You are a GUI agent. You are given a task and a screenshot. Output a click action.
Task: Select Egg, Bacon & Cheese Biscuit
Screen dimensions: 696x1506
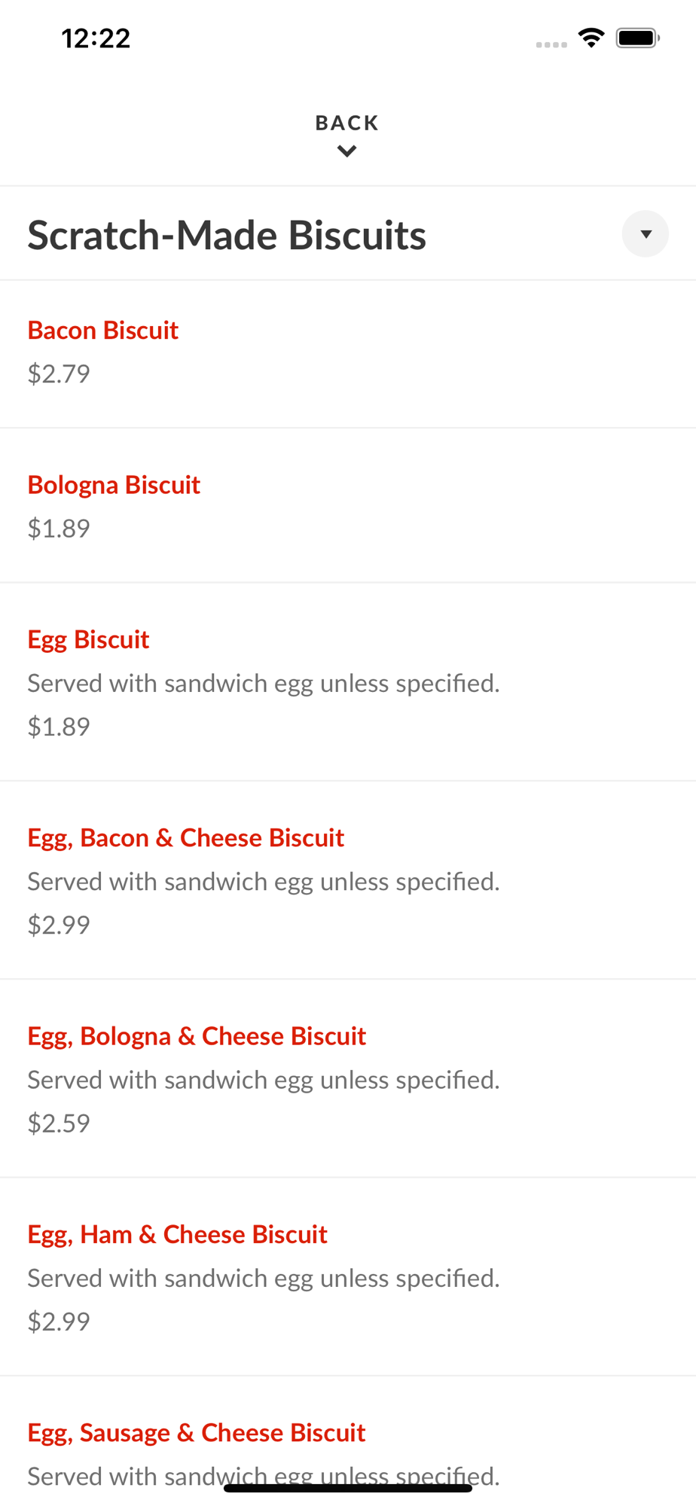click(185, 838)
